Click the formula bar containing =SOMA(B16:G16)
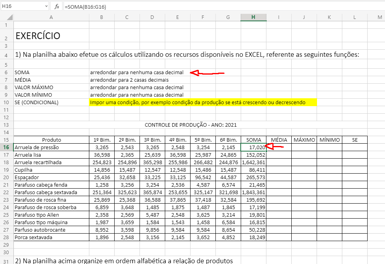The width and height of the screenshot is (385, 264). (x=224, y=7)
